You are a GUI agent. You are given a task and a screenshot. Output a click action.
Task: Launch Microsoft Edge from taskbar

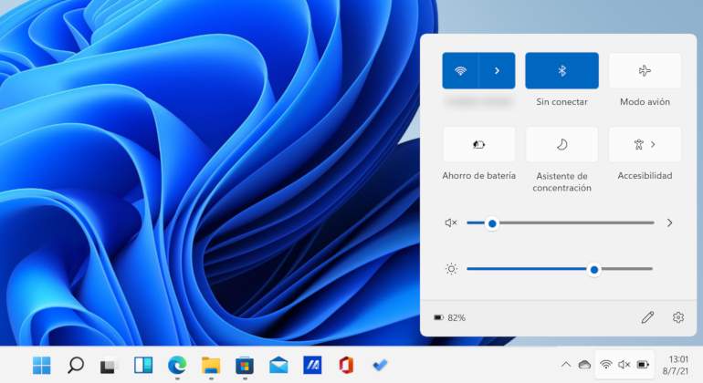(x=177, y=366)
